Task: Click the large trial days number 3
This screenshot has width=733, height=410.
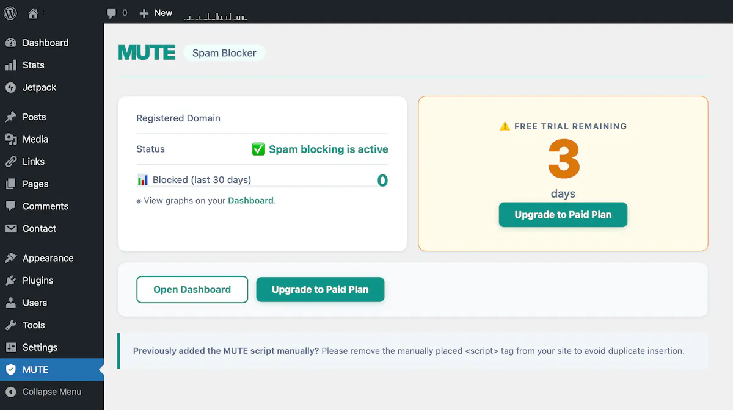Action: [x=563, y=159]
